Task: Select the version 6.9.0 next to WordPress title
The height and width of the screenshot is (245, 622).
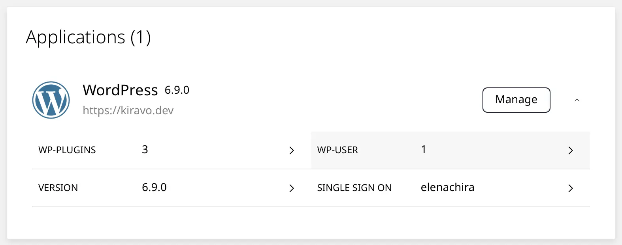Action: (177, 90)
